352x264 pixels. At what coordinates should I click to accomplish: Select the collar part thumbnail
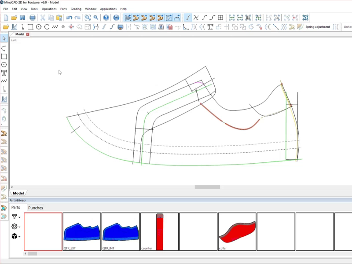point(237,232)
